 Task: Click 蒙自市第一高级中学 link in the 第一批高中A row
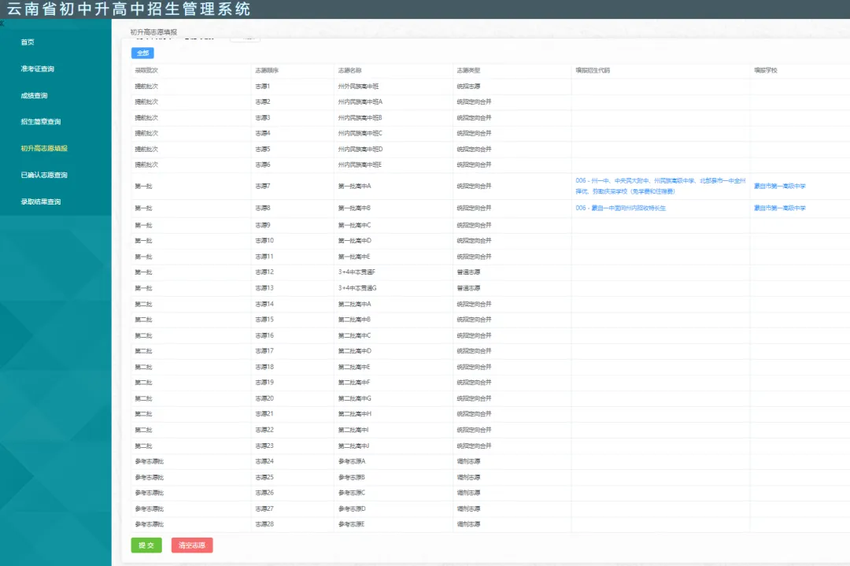(x=779, y=186)
